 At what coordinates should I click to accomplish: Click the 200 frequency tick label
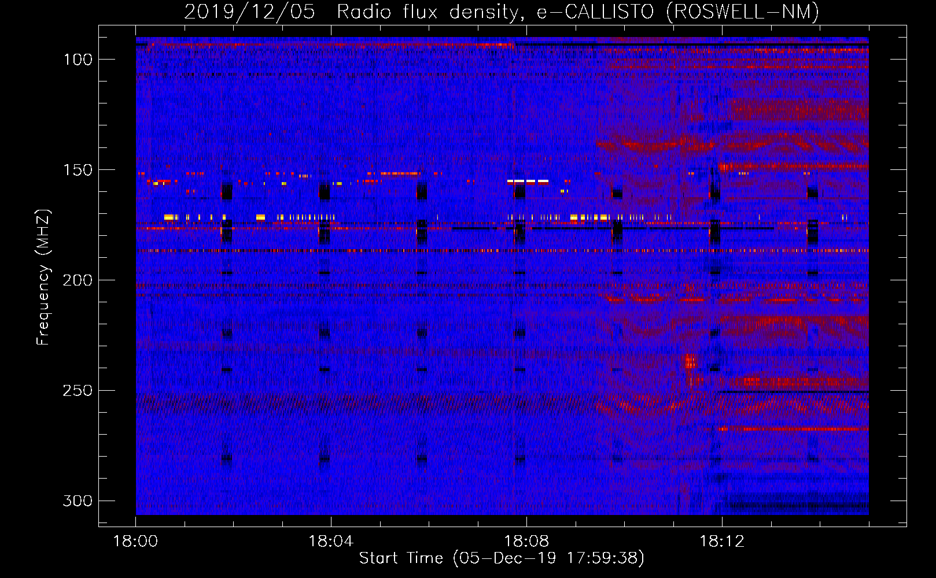click(x=78, y=280)
